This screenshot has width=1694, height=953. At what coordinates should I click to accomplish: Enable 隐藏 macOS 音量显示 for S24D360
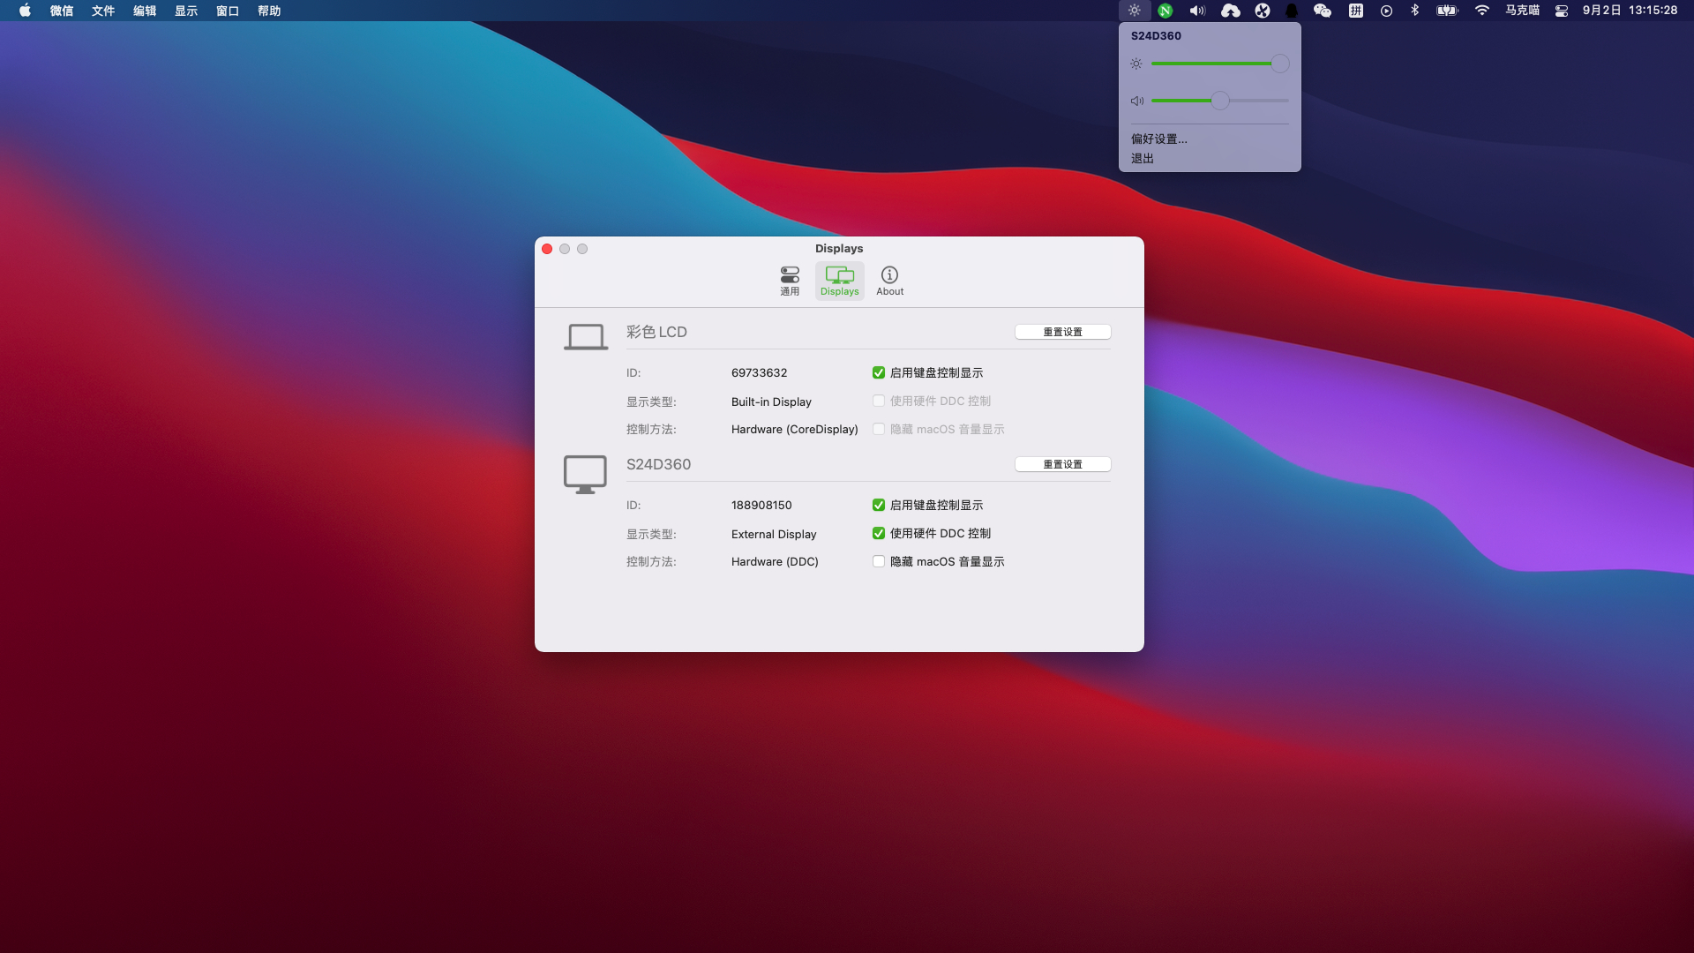pos(879,561)
